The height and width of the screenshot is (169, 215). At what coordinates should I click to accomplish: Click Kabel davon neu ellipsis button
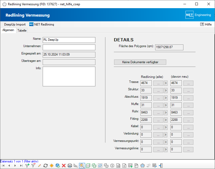click(x=188, y=127)
